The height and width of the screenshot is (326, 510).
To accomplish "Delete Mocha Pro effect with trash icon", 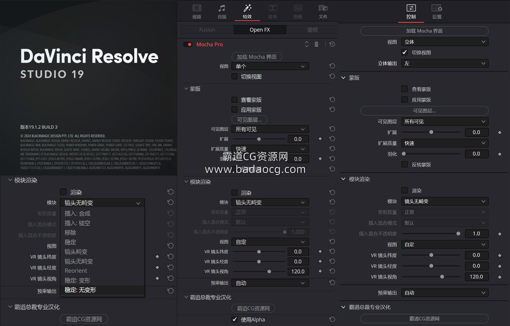I will pos(316,44).
